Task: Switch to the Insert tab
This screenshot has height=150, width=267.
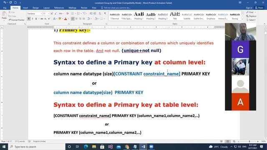Action: (x=25, y=8)
